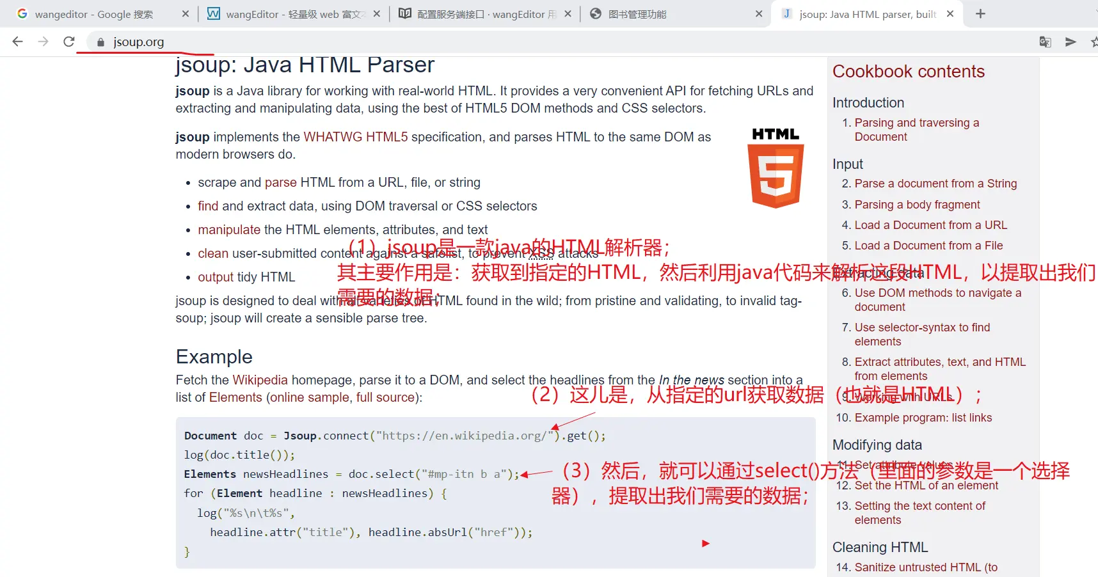Switch to the 图书管理功能 tab
Image resolution: width=1098 pixels, height=577 pixels.
coord(674,13)
